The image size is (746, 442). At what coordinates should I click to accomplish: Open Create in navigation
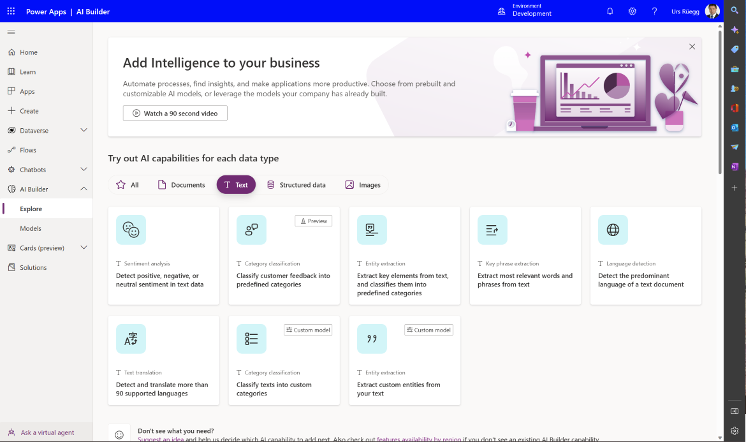pos(46,111)
